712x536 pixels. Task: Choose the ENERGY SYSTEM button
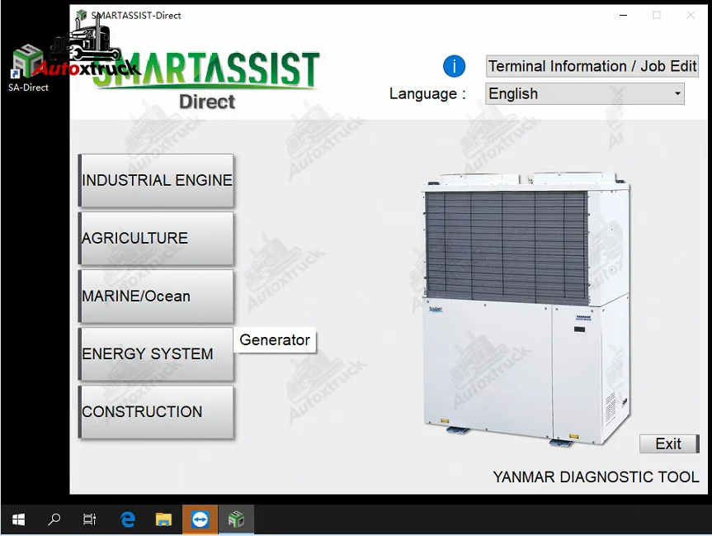156,353
